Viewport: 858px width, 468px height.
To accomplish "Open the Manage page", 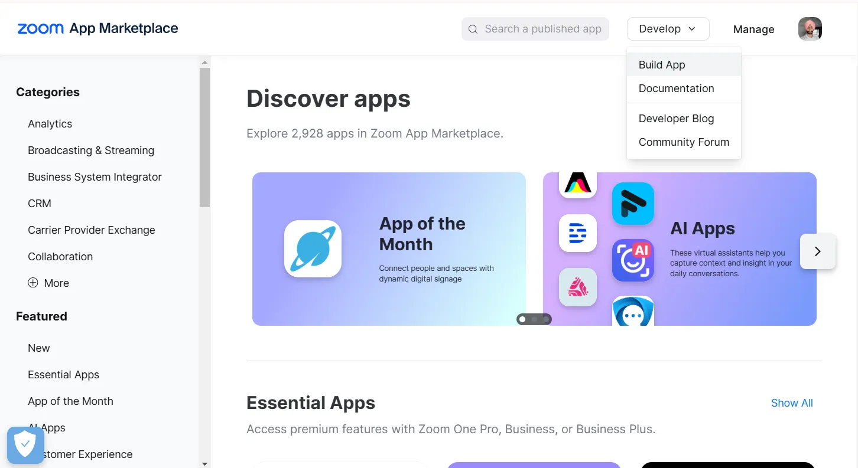I will point(753,30).
